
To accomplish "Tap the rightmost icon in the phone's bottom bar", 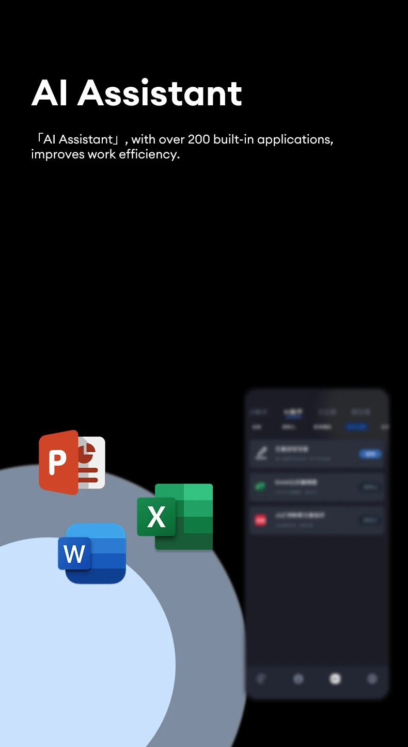I will tap(372, 679).
